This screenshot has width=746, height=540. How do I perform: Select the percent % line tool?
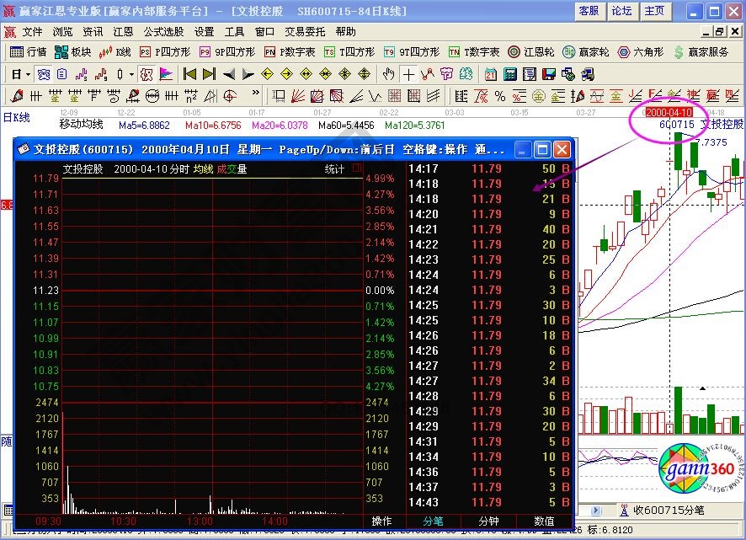(499, 95)
